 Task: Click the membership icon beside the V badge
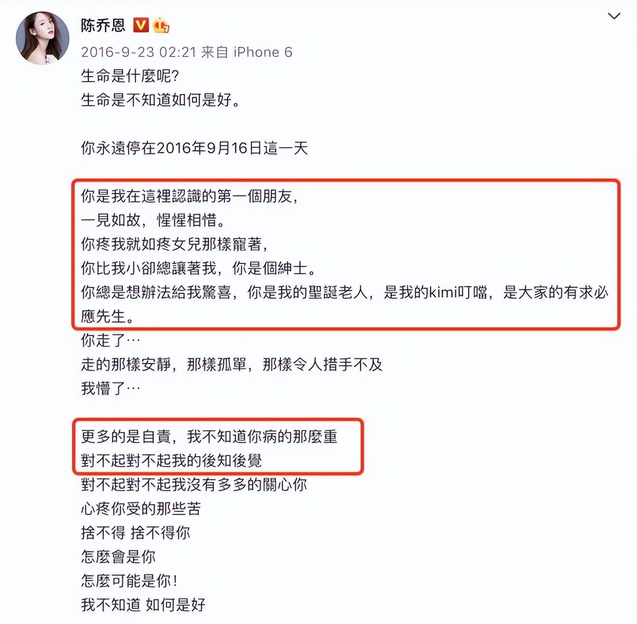tap(161, 25)
